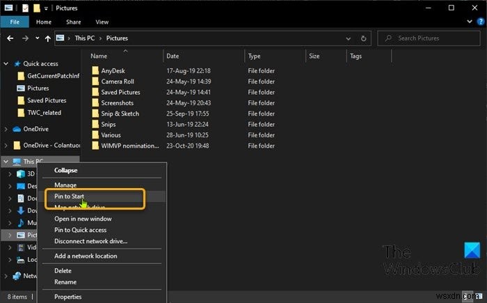Image resolution: width=487 pixels, height=303 pixels.
Task: Open the Share ribbon tab
Action: coord(73,22)
